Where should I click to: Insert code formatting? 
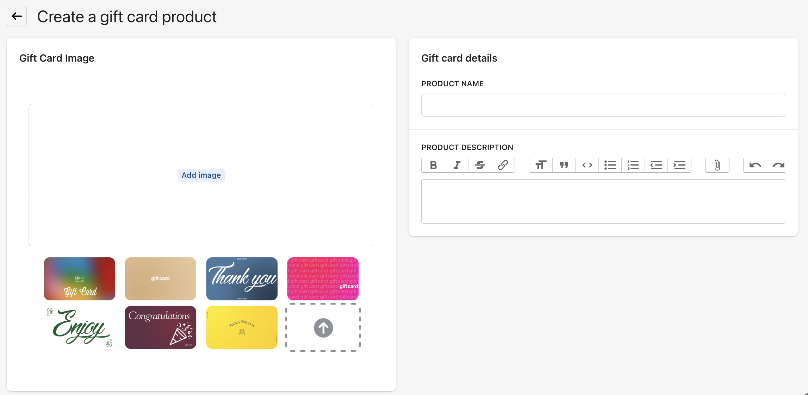pyautogui.click(x=587, y=165)
